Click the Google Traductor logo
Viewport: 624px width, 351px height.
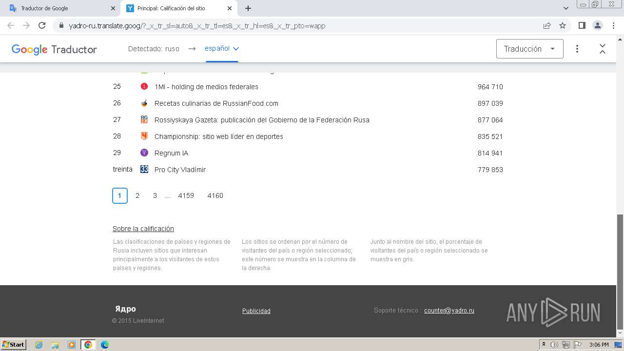(x=54, y=49)
